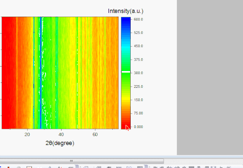Click the gray empty area beside graph page

point(210,76)
